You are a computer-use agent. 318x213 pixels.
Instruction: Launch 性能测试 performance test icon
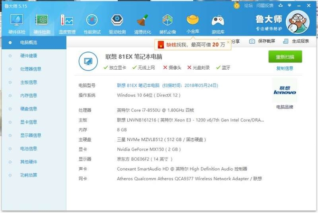pos(92,24)
